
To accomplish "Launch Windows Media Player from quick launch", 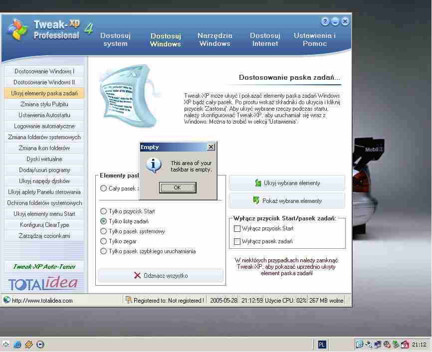I will point(40,344).
